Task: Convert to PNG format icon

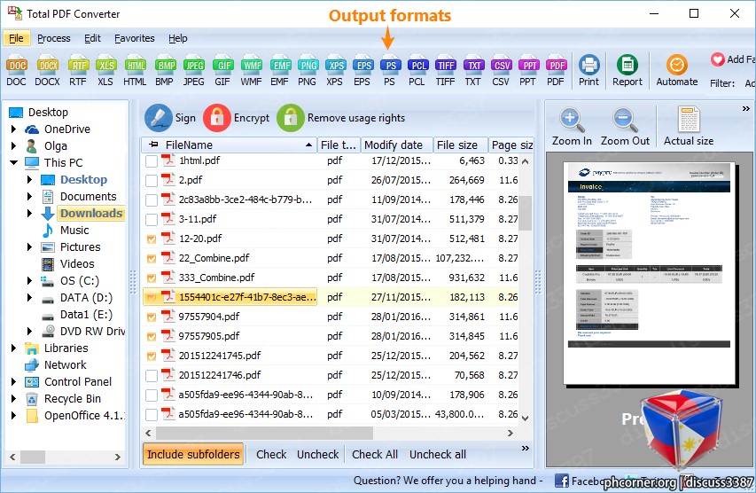Action: pos(308,71)
